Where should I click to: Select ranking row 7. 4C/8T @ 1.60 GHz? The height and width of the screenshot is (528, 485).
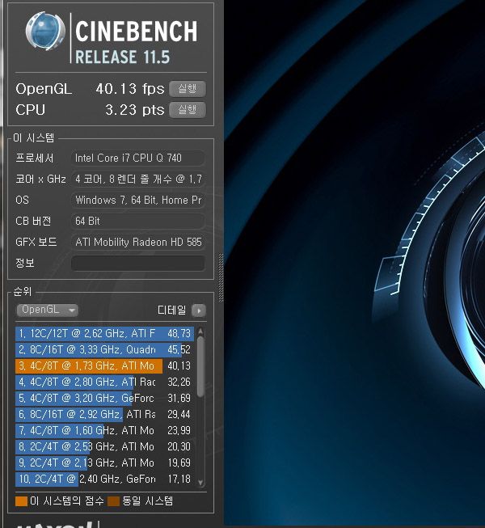coord(104,430)
